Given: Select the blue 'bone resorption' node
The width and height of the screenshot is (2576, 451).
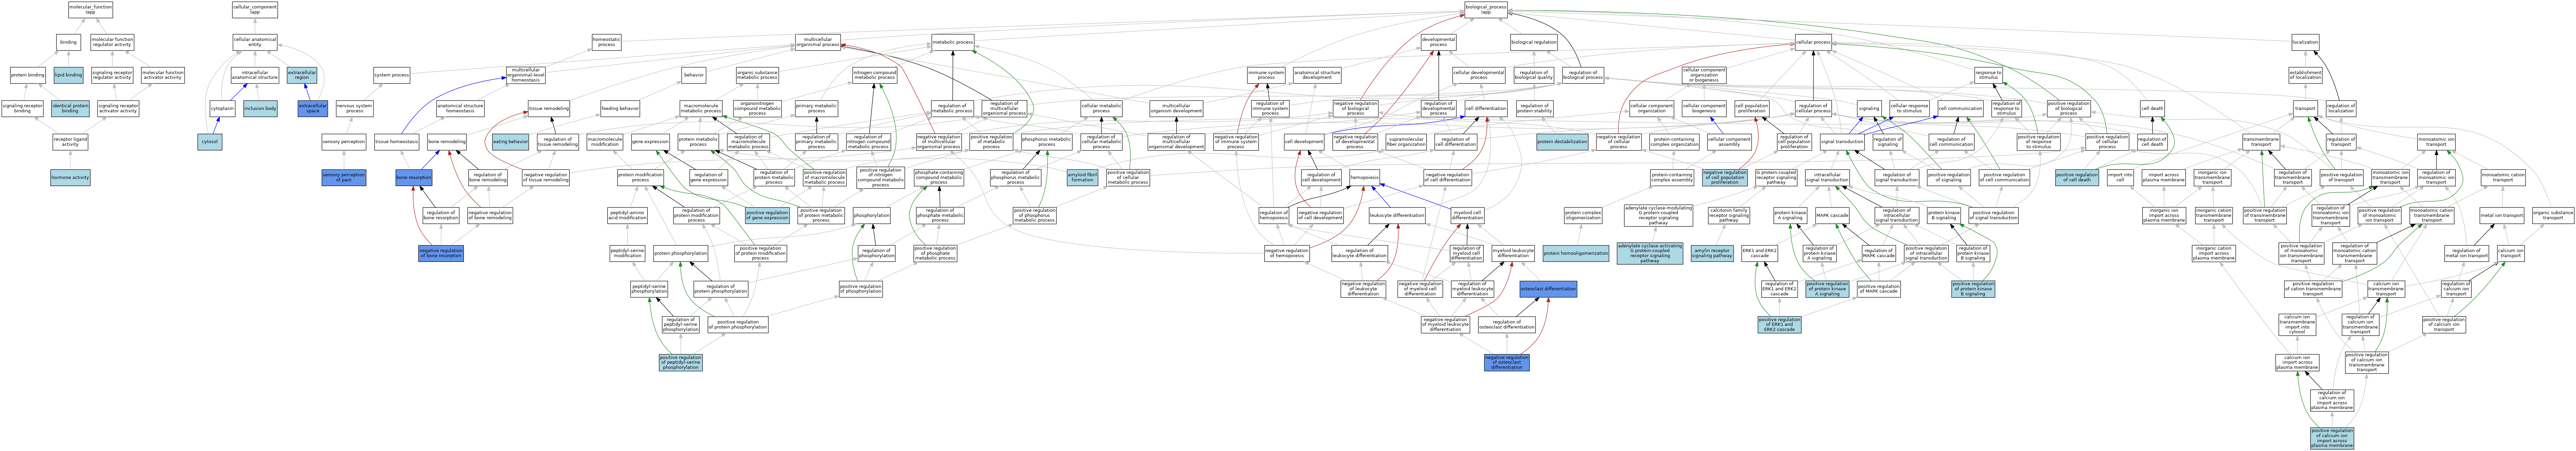Looking at the screenshot, I should click(414, 178).
